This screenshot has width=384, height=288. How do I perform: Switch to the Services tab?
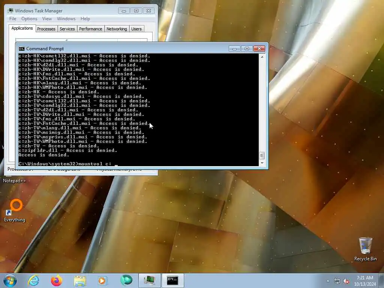tap(67, 29)
